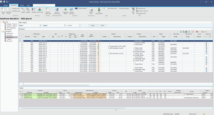214x115 pixels.
Task: Toggle the Apri disposizioni switch
Action: (x=105, y=8)
